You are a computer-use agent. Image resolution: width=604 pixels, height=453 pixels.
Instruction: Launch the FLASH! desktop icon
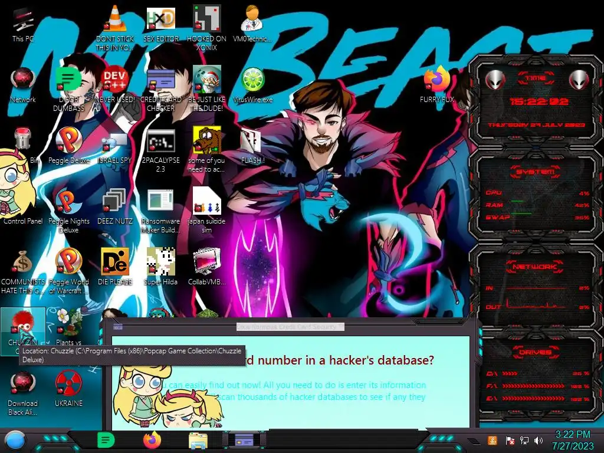click(252, 146)
